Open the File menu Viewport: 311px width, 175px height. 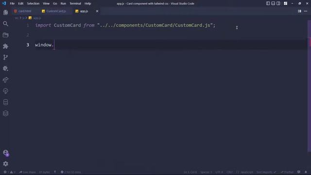click(x=12, y=3)
